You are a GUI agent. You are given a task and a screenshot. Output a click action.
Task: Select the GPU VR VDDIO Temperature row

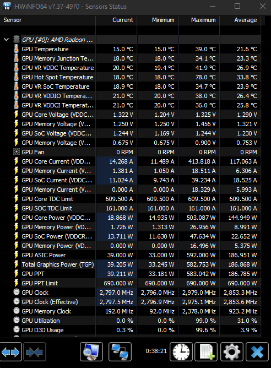pyautogui.click(x=57, y=96)
